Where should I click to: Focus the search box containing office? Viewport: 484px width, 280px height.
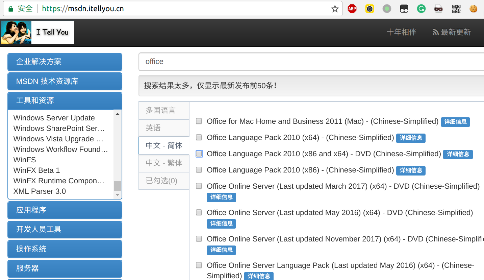pyautogui.click(x=311, y=62)
